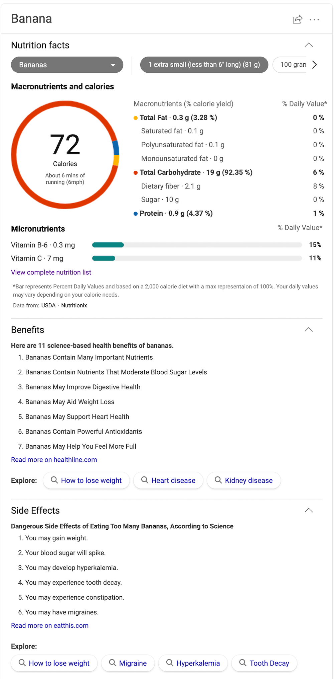Viewport: 334px width, 679px height.
Task: Click search icon in Migraine chip
Action: coord(113,663)
